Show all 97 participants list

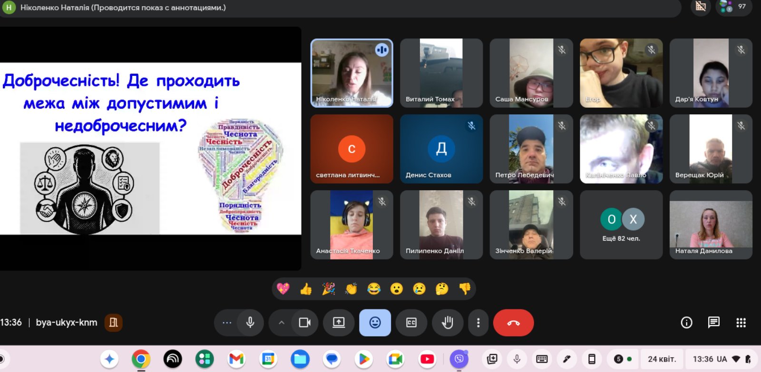733,7
